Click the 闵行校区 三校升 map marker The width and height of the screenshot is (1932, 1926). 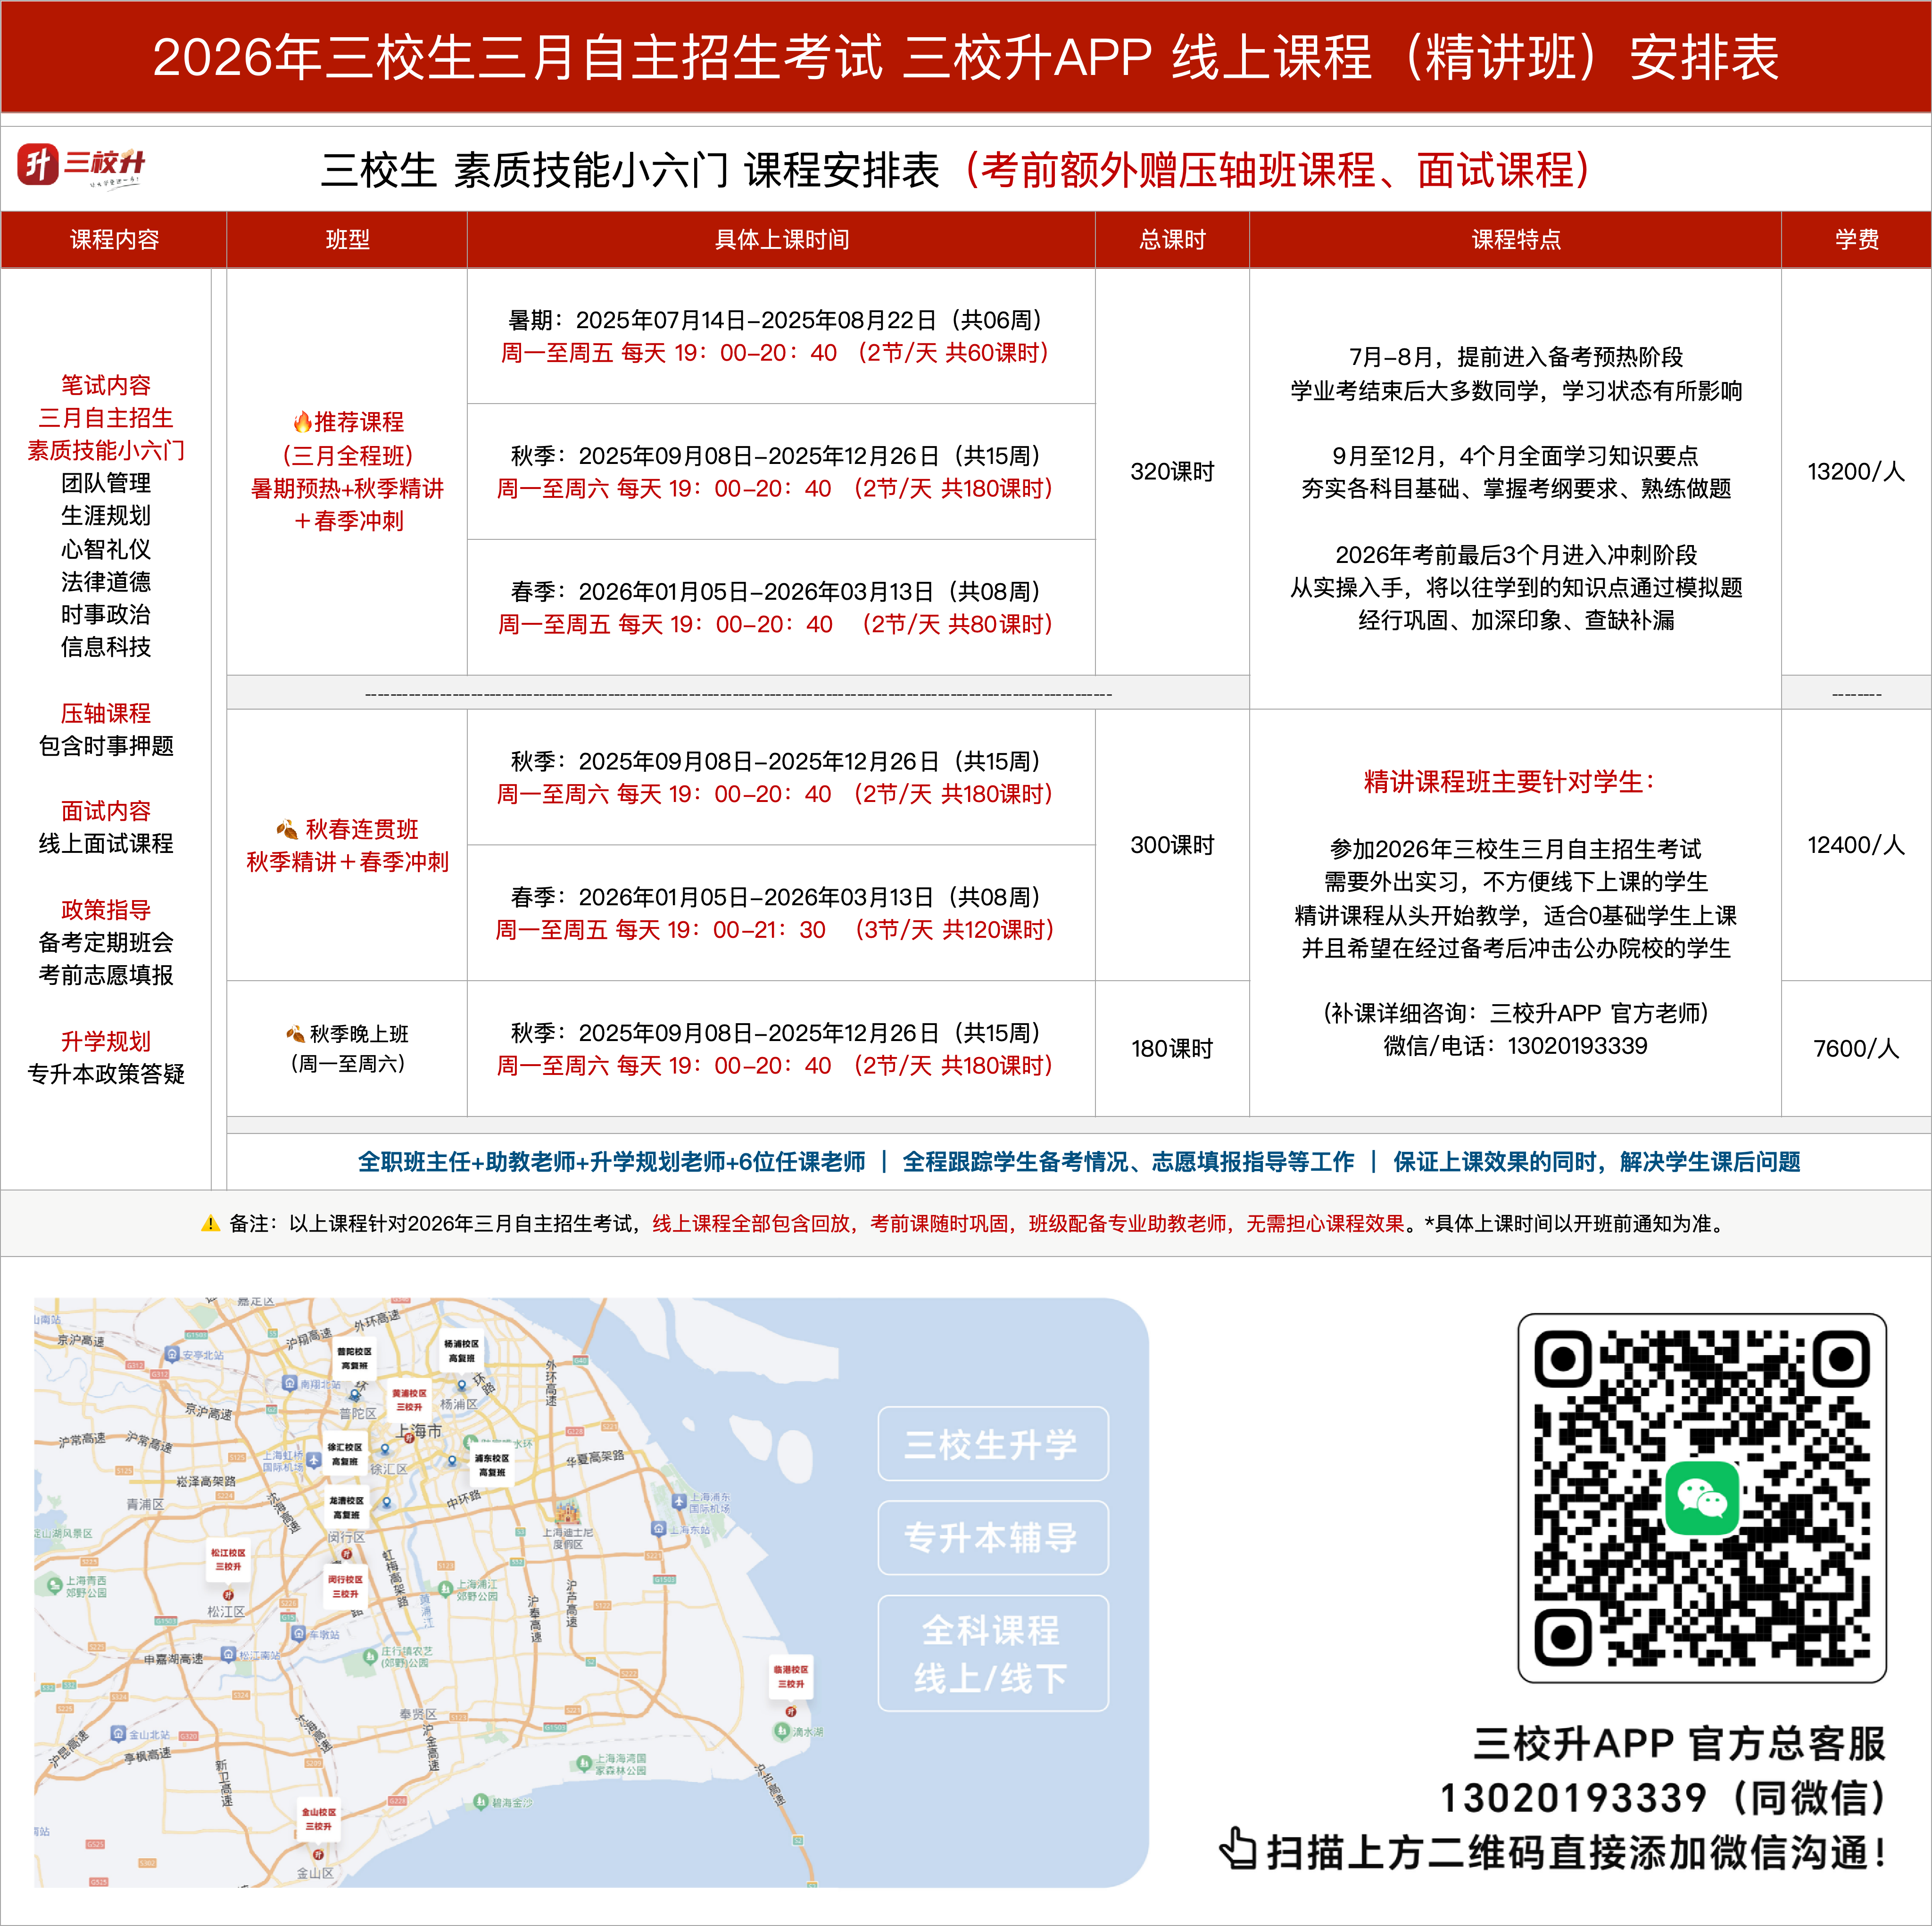tap(345, 1587)
